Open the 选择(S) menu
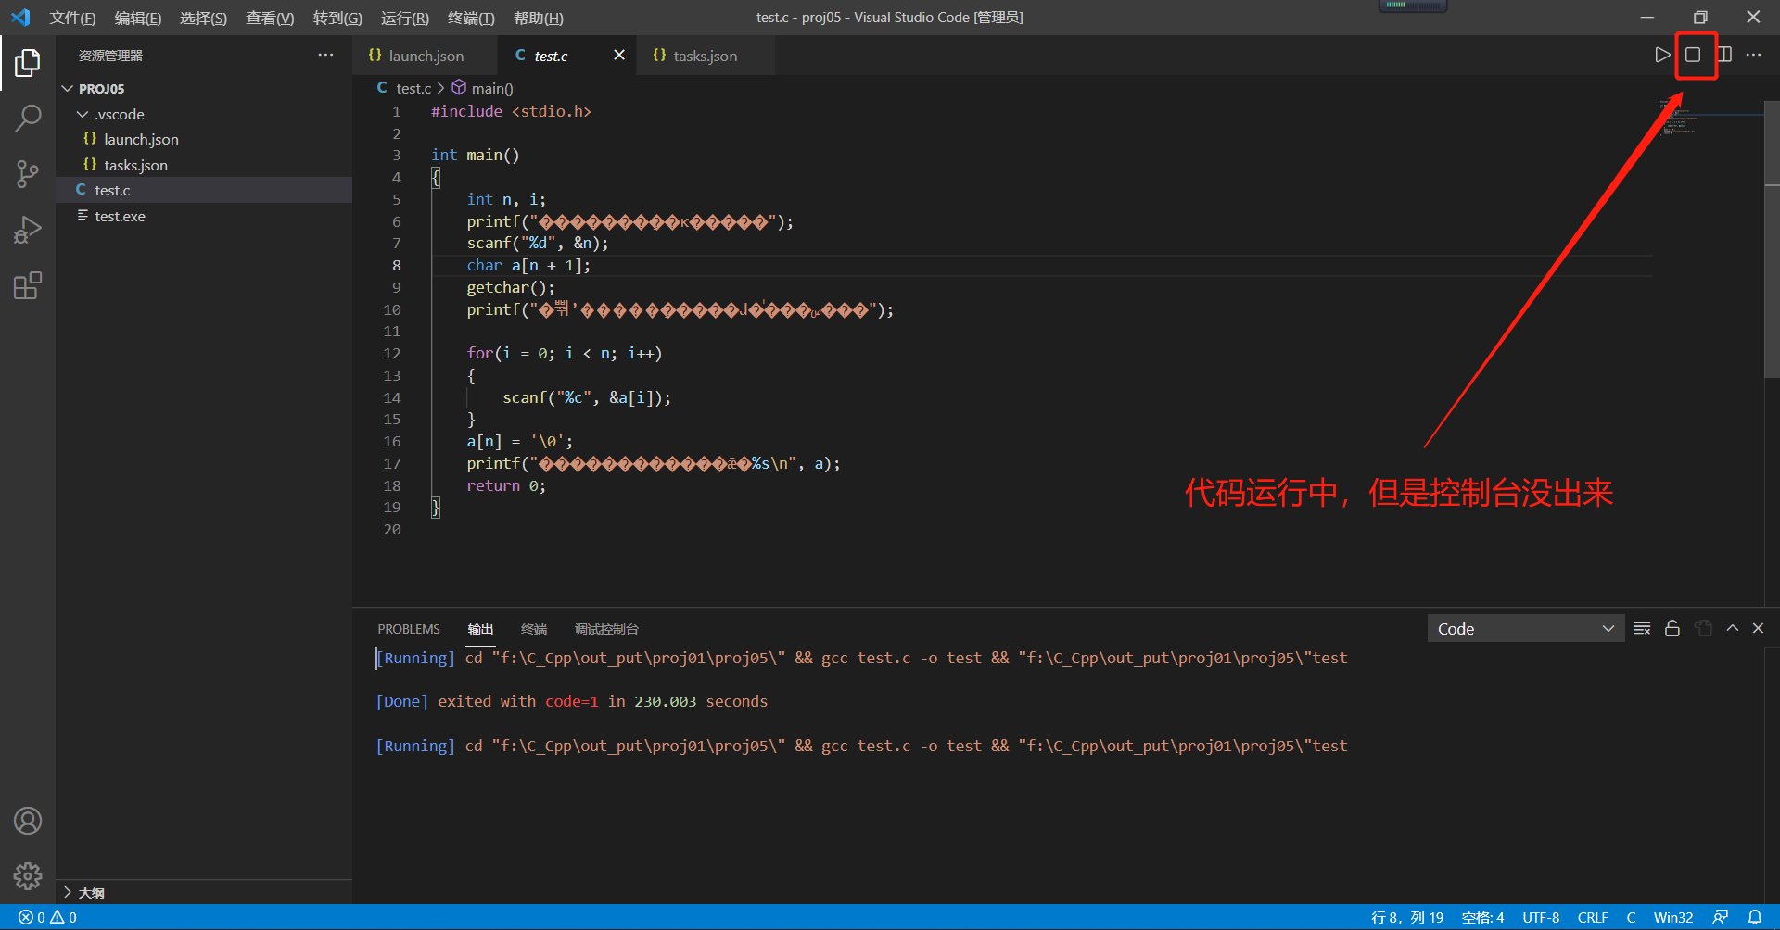1780x930 pixels. (x=203, y=18)
